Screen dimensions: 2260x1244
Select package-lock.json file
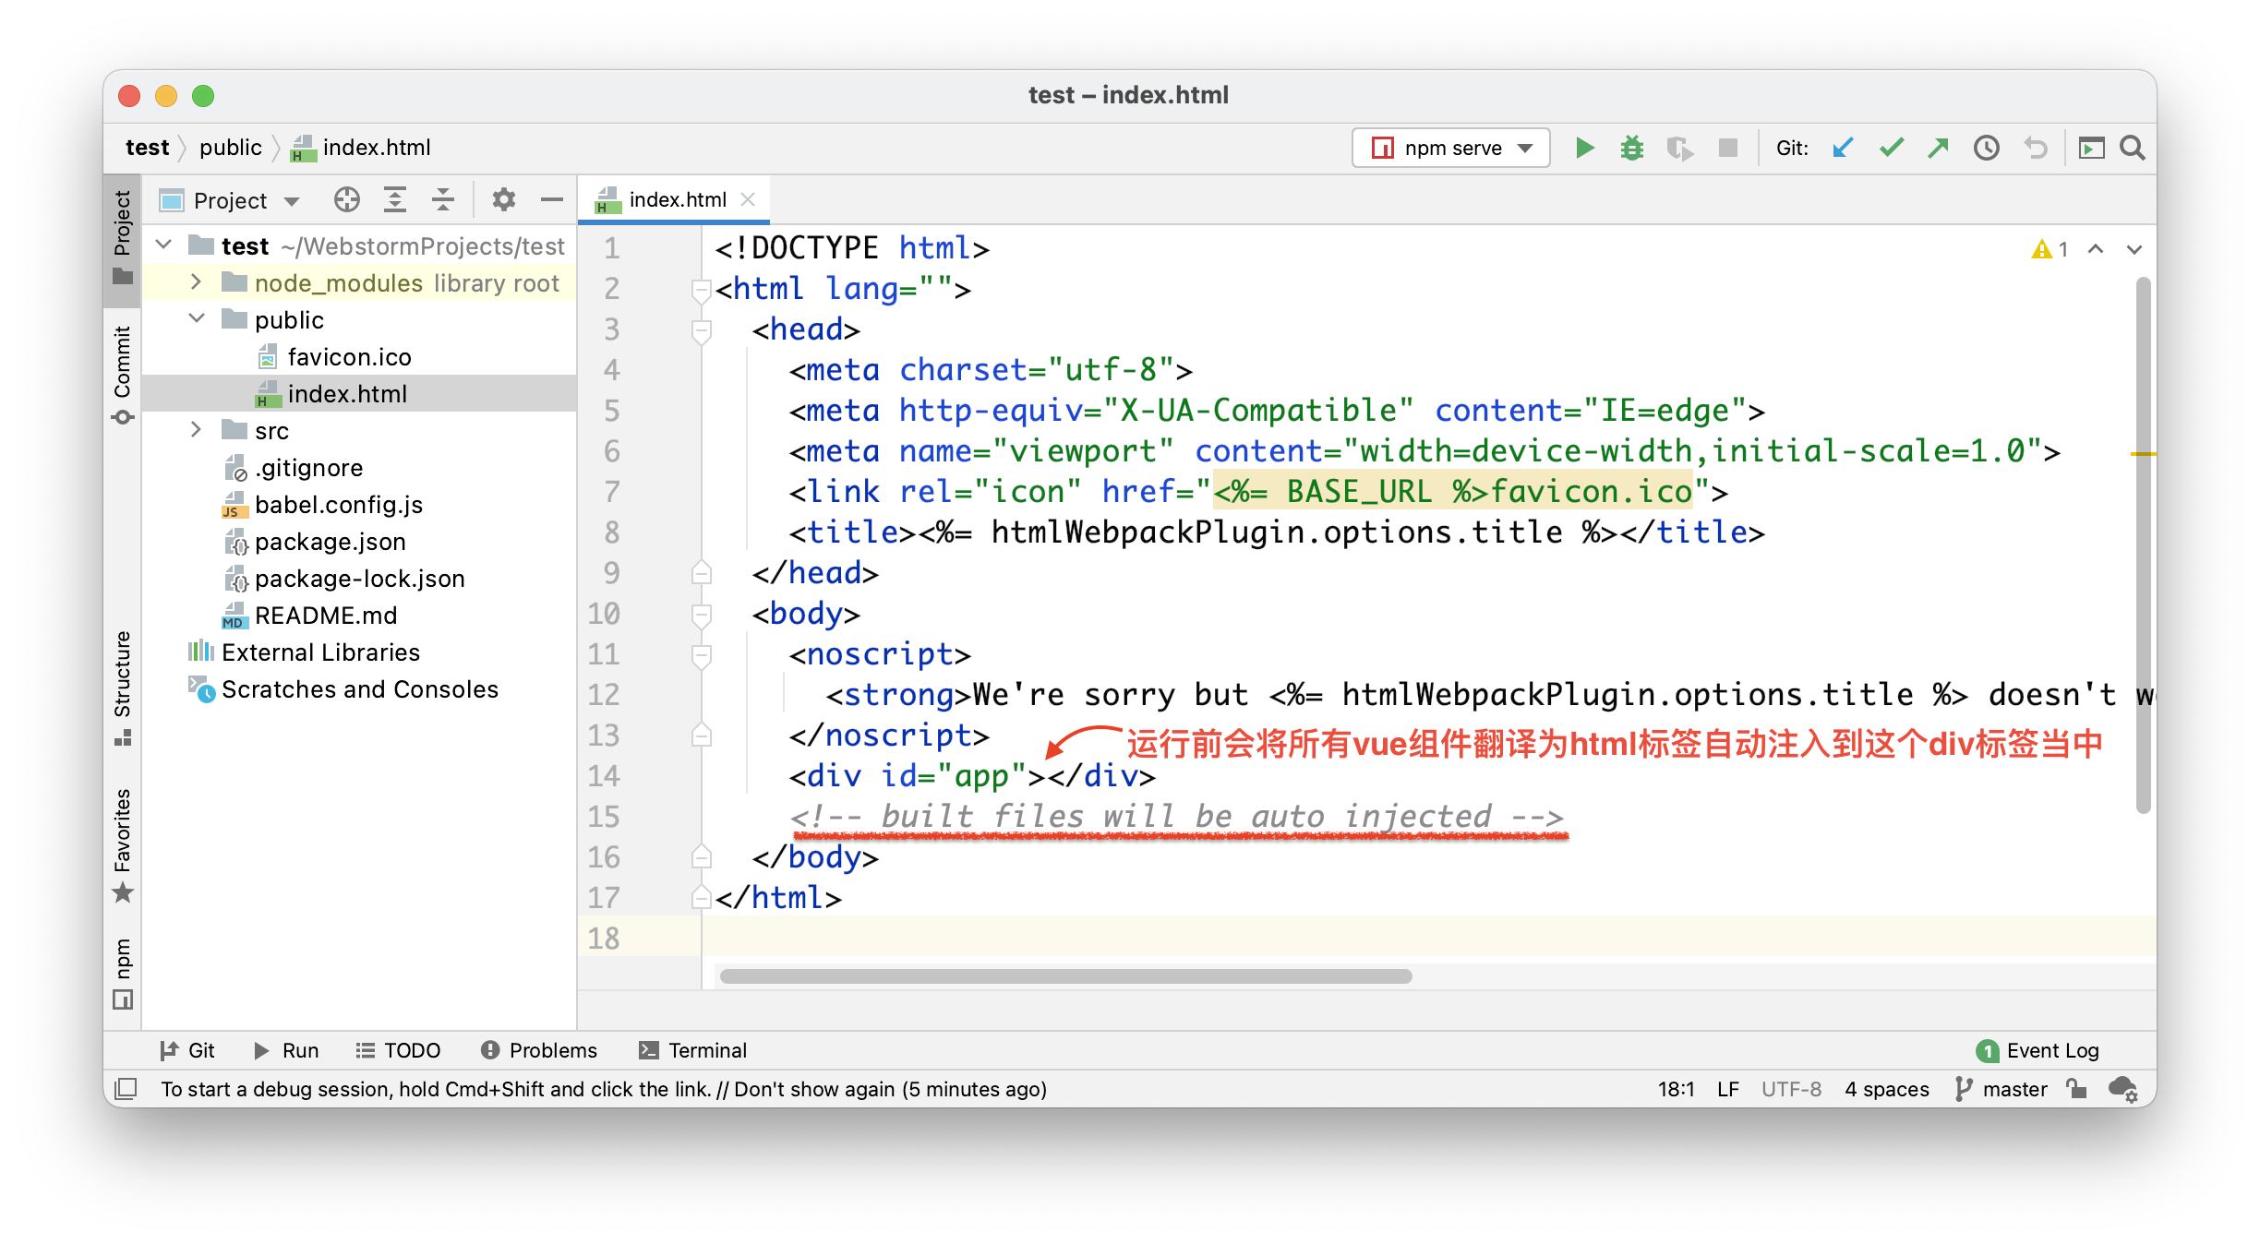360,578
